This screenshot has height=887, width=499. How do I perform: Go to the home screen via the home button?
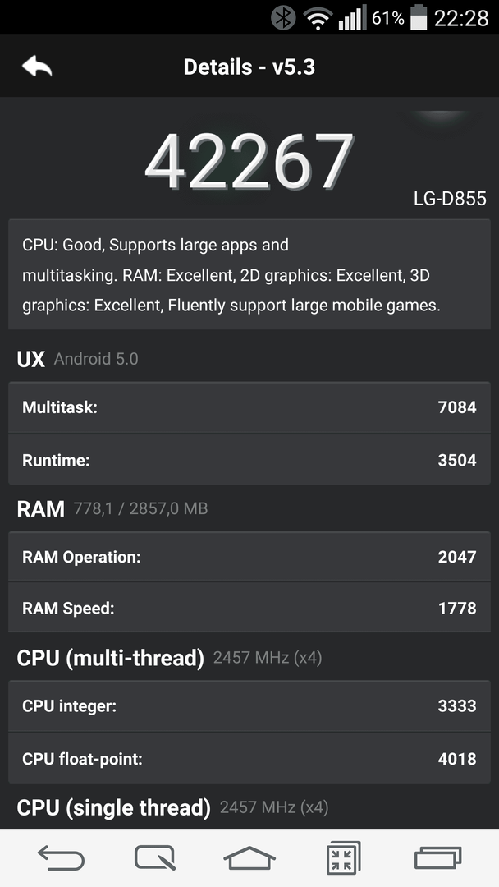coord(249,857)
